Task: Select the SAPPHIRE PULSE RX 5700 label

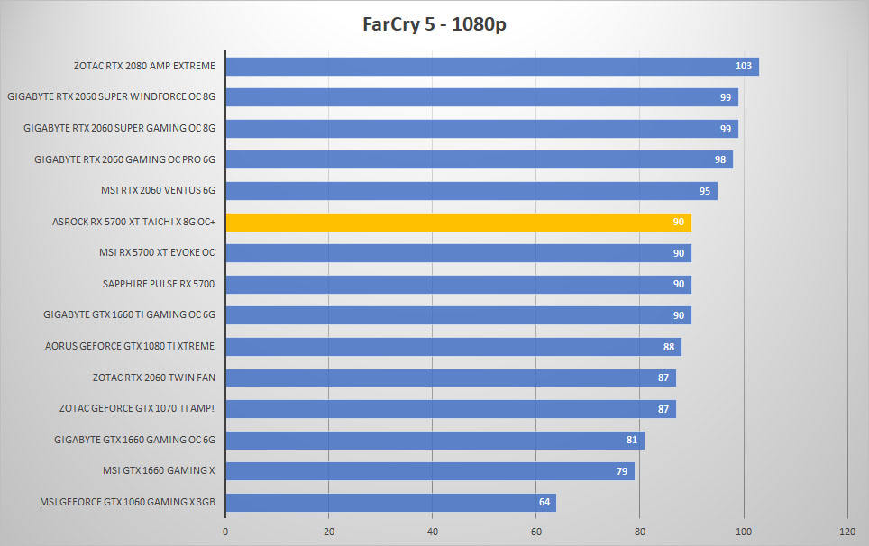Action: tap(159, 284)
